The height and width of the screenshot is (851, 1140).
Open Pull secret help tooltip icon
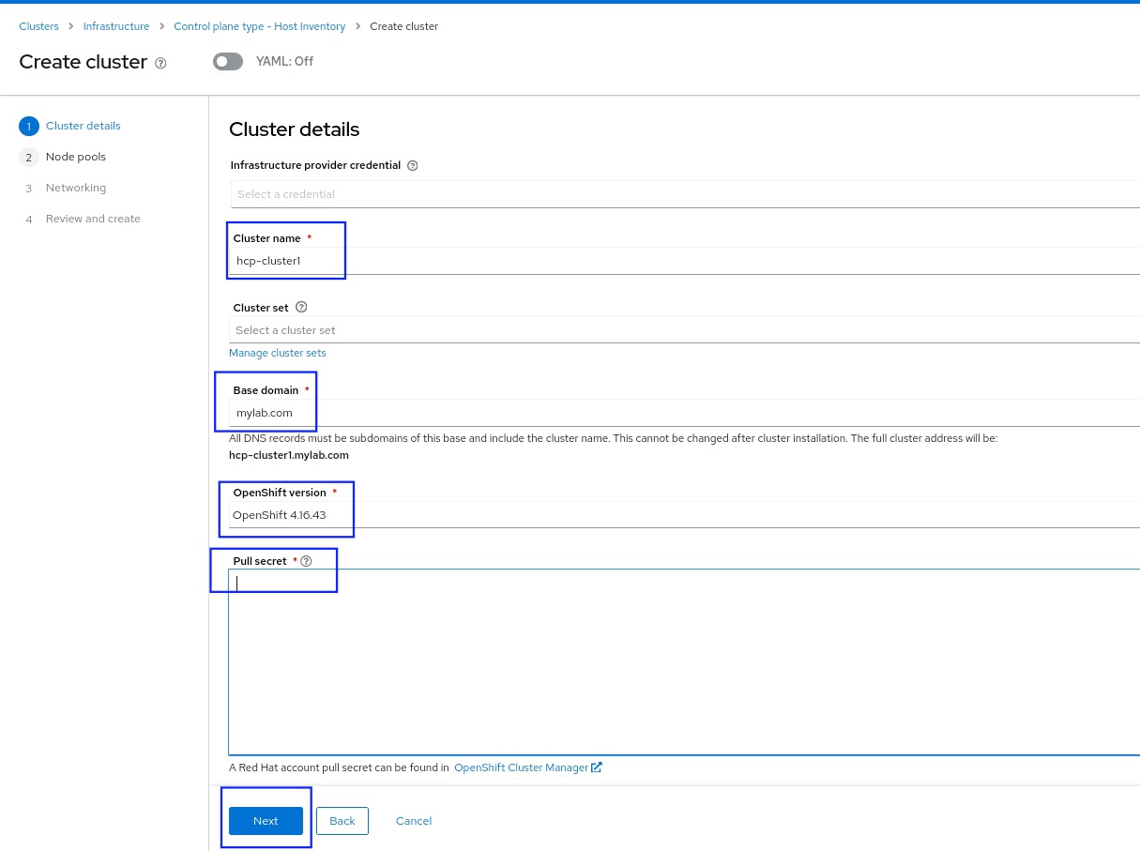click(x=306, y=561)
